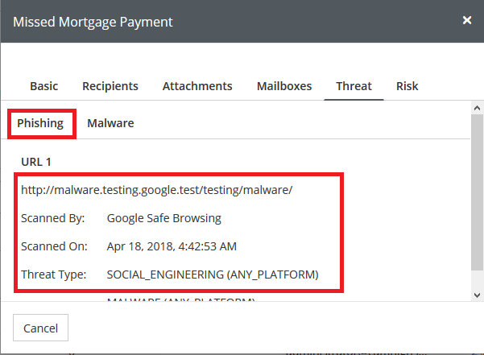
Task: Open the Risk tab
Action: click(407, 86)
